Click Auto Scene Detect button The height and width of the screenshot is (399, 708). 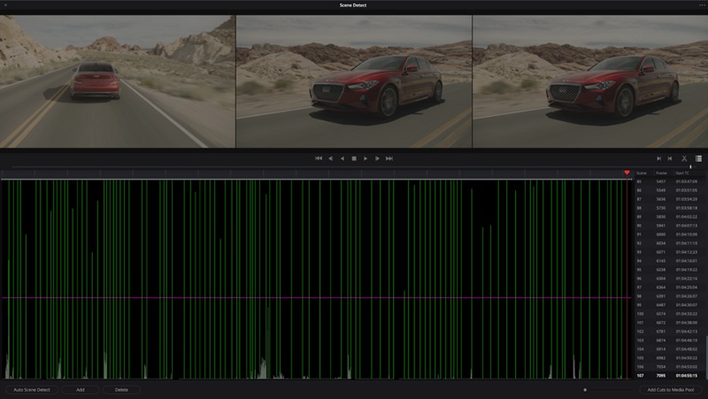31,389
